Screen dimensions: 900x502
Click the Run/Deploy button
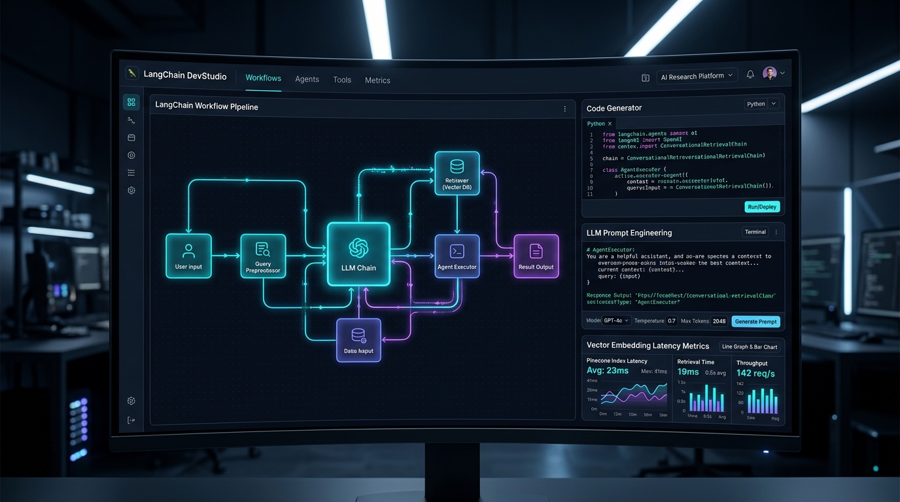click(x=762, y=207)
